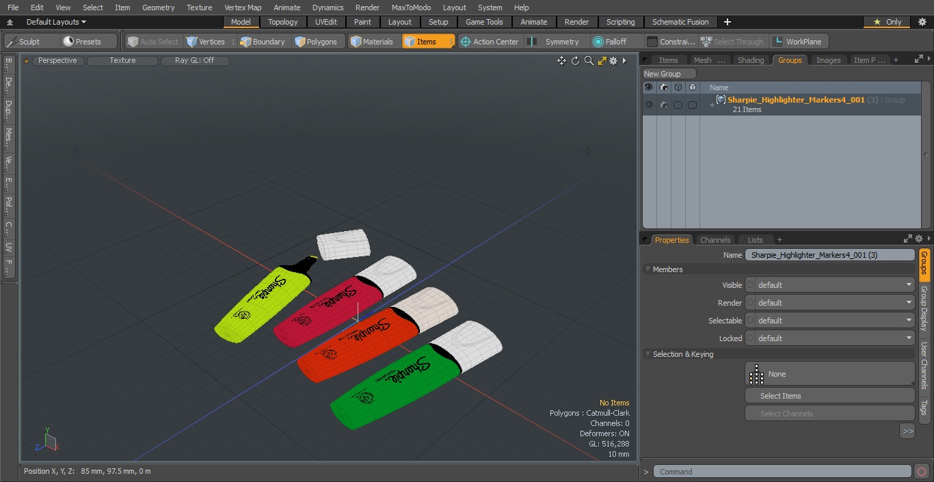Click the Select Through button

coord(733,42)
